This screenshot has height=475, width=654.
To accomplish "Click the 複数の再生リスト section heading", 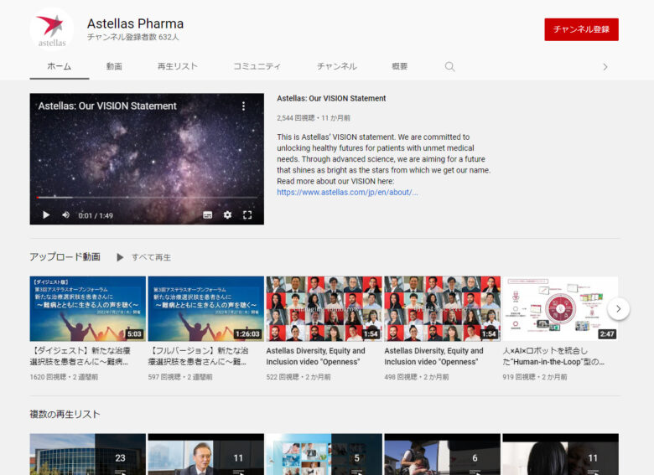I will point(65,414).
